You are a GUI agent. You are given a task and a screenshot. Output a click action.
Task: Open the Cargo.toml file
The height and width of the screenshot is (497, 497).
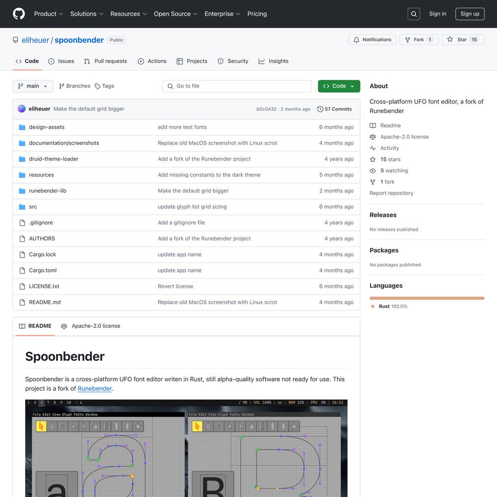click(x=43, y=270)
